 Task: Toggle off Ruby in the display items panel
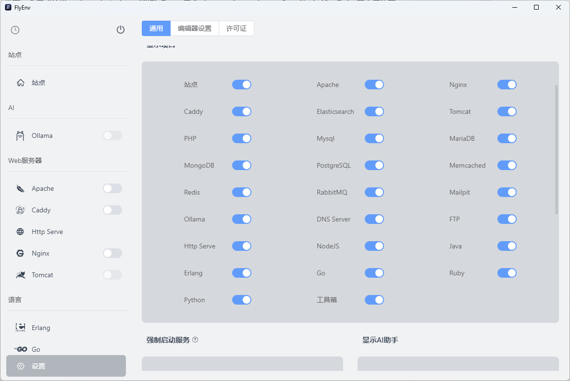tap(507, 273)
